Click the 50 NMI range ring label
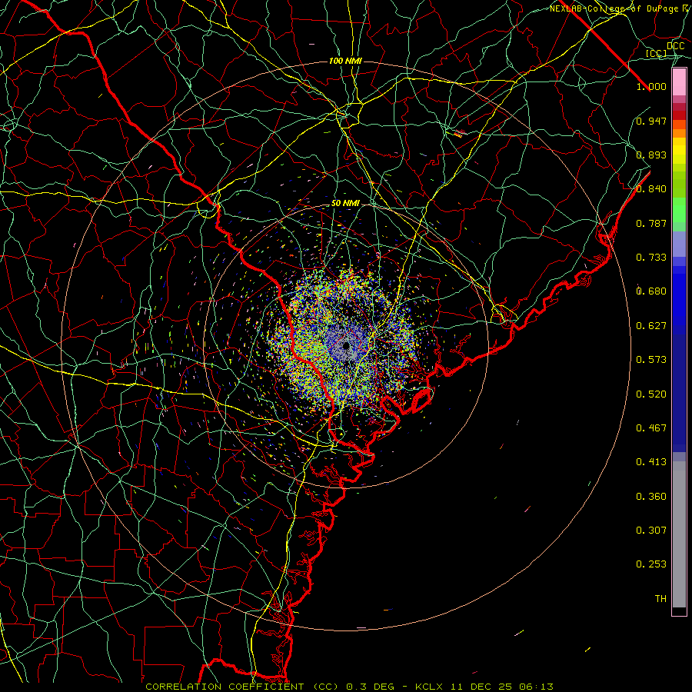This screenshot has width=692, height=692. (x=345, y=204)
